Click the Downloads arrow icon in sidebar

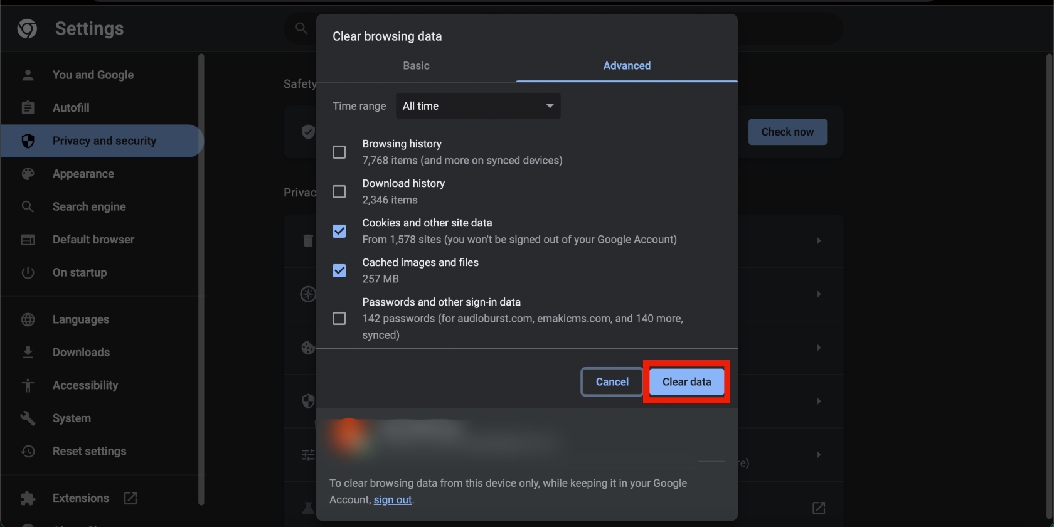28,353
